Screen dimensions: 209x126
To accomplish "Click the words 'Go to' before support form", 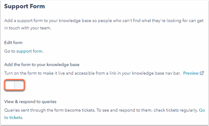I will 10,51.
